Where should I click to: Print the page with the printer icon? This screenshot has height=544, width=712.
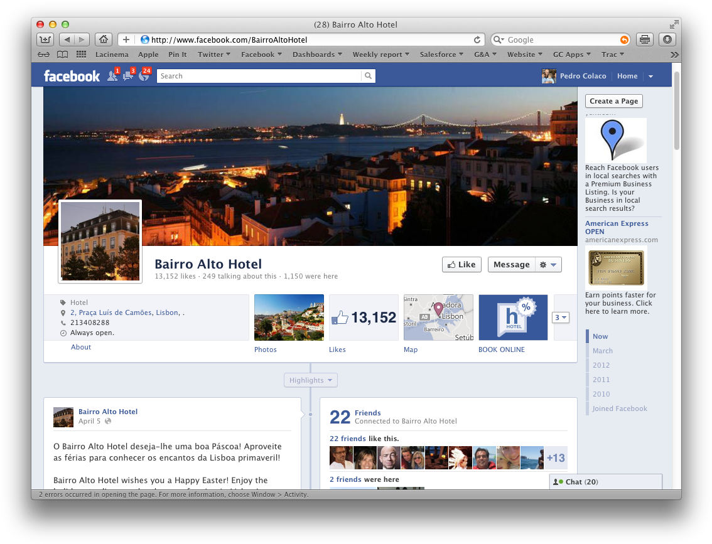click(x=644, y=39)
